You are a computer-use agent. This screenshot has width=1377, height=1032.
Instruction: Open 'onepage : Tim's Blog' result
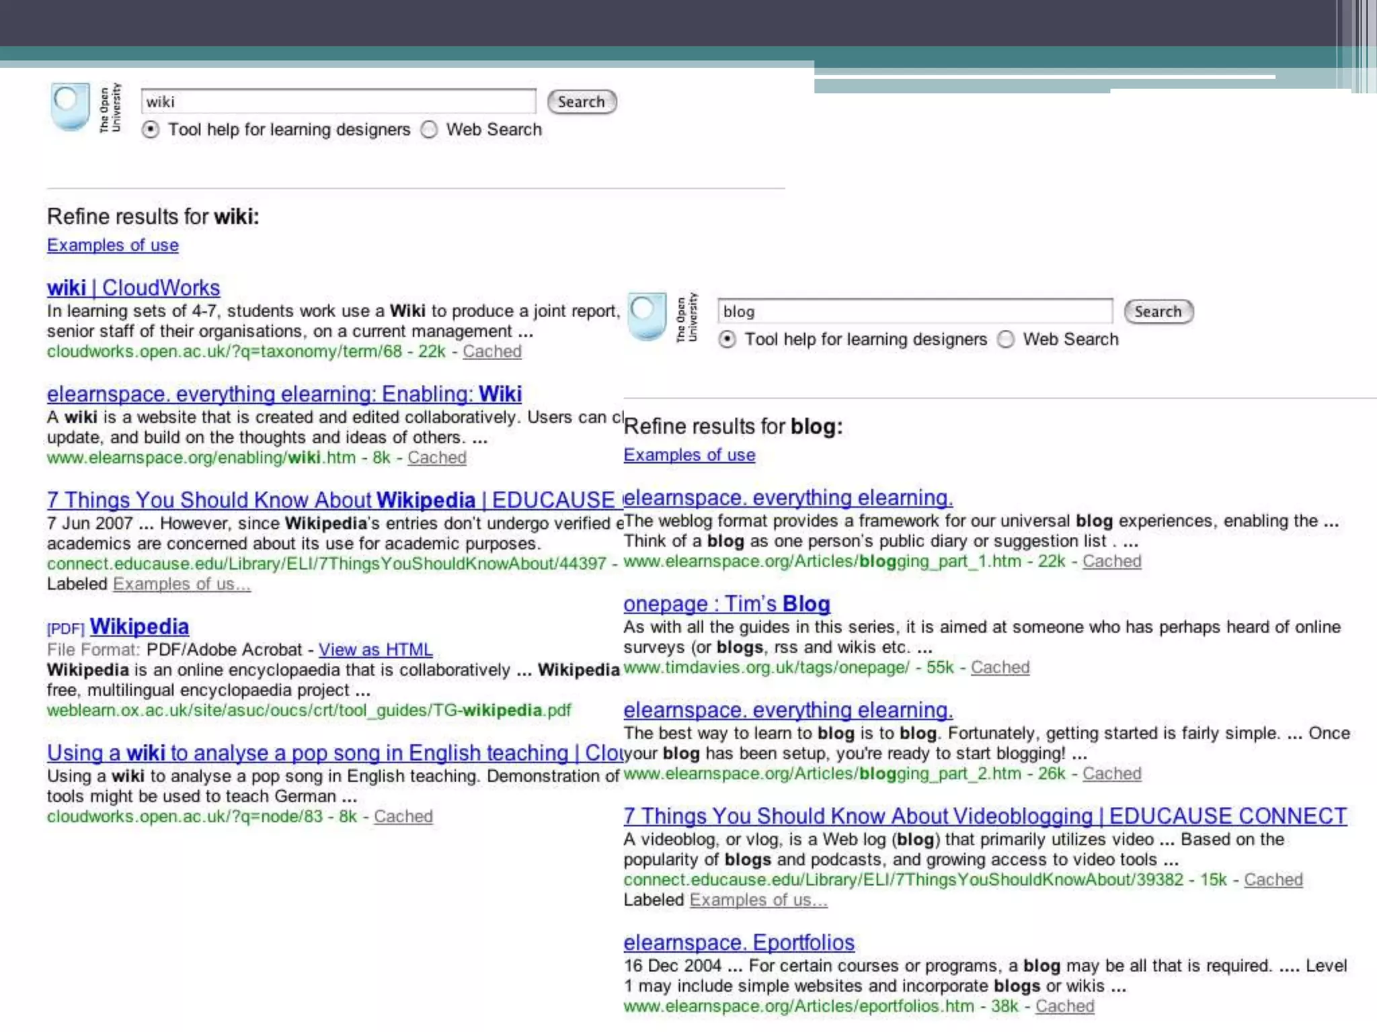(x=726, y=603)
